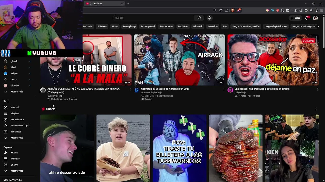Open the 'ahi re descontrolado' short
The image size is (325, 182).
click(x=67, y=148)
